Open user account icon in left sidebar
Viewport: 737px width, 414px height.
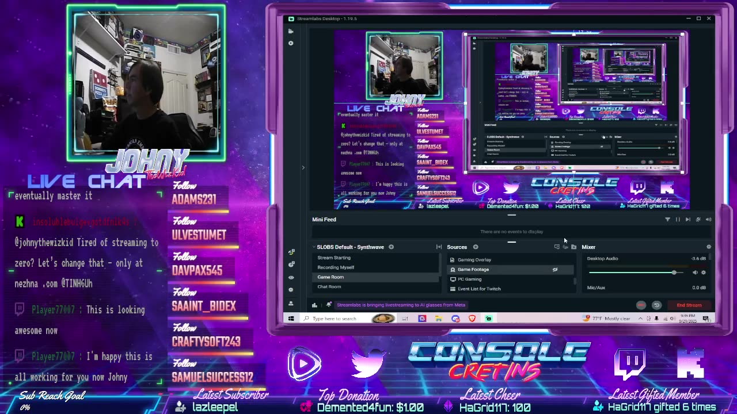pyautogui.click(x=291, y=302)
